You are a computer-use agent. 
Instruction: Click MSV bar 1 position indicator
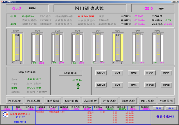click(x=14, y=48)
